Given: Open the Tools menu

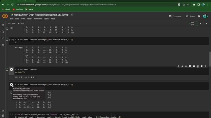Looking at the screenshot, I should (x=46, y=19).
